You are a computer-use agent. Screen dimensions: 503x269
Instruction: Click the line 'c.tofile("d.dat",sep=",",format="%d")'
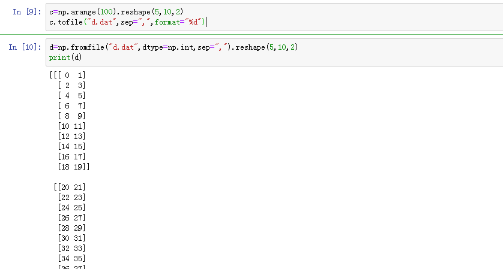pyautogui.click(x=127, y=22)
